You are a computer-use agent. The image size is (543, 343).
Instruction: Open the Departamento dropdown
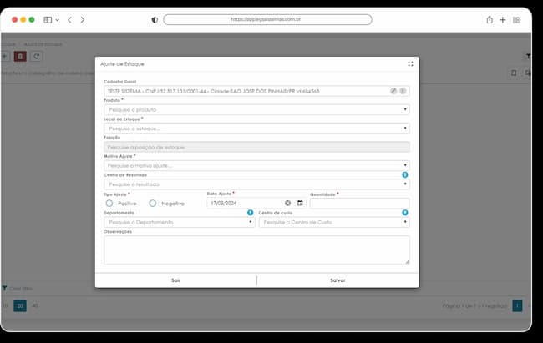[180, 222]
